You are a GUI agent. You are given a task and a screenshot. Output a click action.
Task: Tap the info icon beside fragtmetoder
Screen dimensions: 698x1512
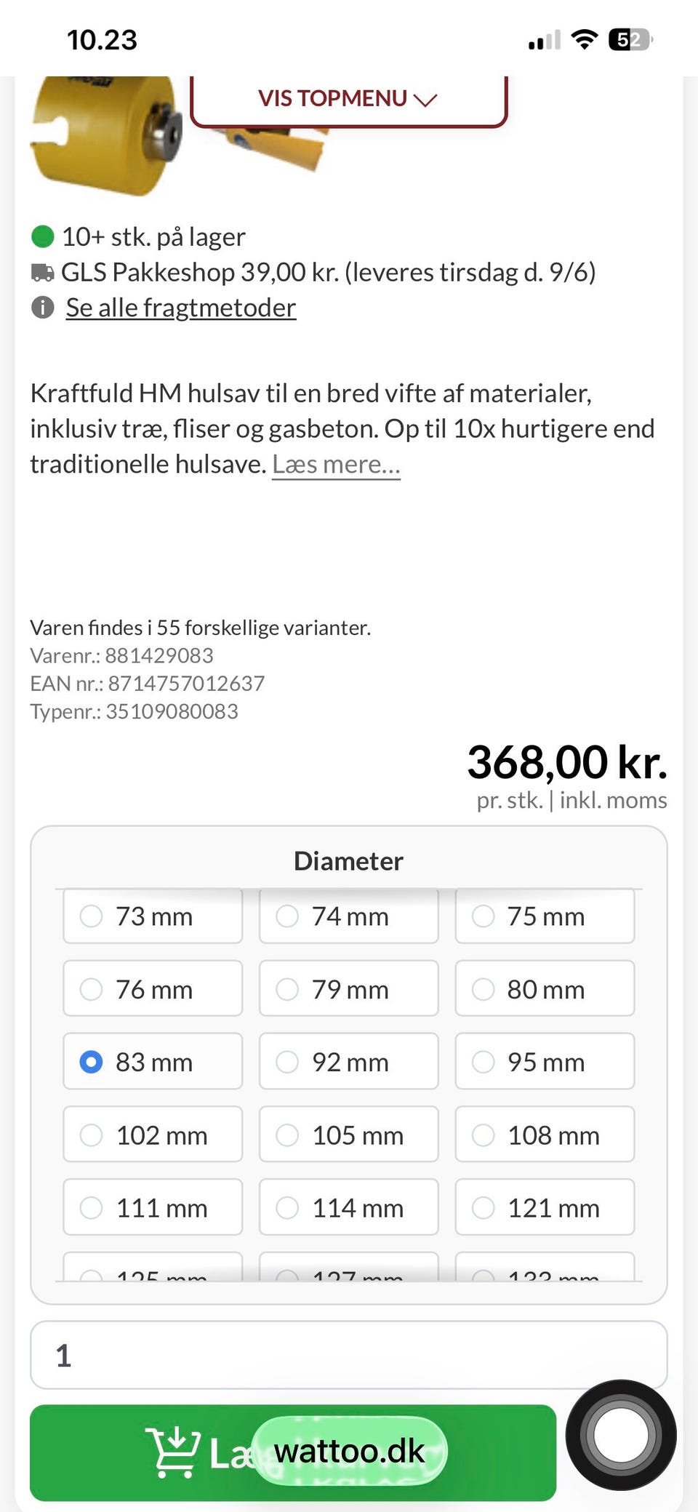coord(43,308)
